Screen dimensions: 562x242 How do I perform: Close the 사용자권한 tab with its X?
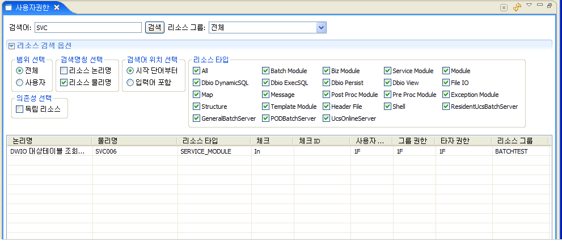(56, 7)
